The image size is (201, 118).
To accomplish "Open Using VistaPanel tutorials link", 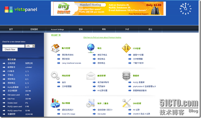I will 71,63.
